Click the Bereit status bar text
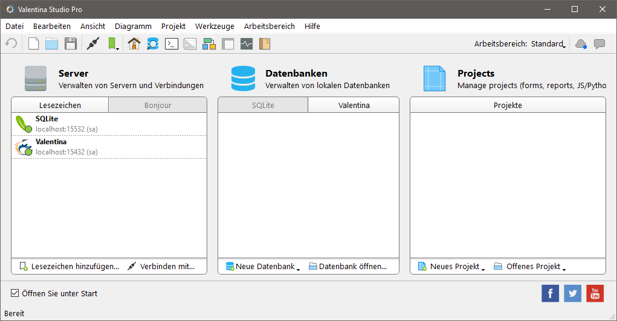617x321 pixels. 14,314
